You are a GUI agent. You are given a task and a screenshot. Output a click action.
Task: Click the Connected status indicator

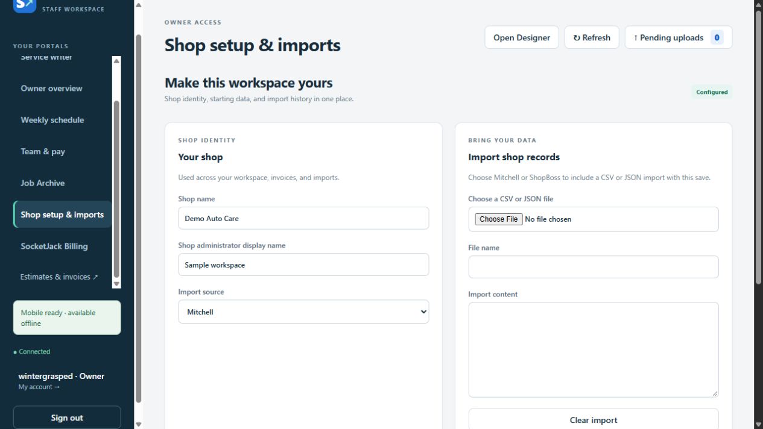pyautogui.click(x=32, y=352)
